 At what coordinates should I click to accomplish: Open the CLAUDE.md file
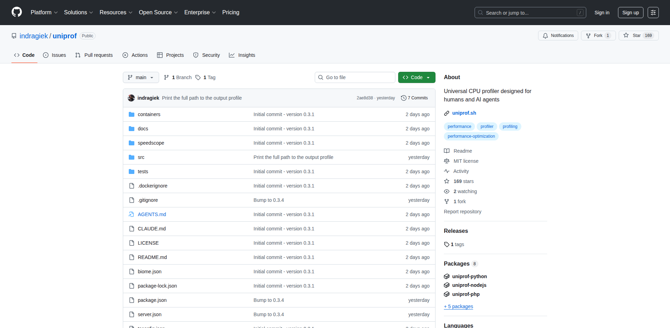(152, 229)
